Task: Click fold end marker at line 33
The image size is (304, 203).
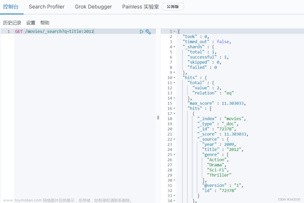Action: [174, 196]
